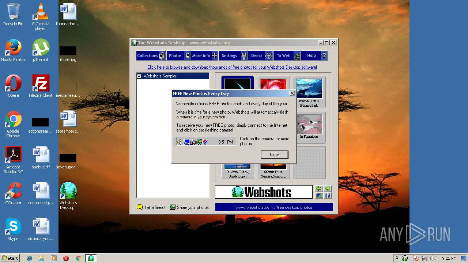The image size is (468, 263).
Task: Select the St. Anne Beach, Guadeloupe thumbnail
Action: (x=238, y=171)
